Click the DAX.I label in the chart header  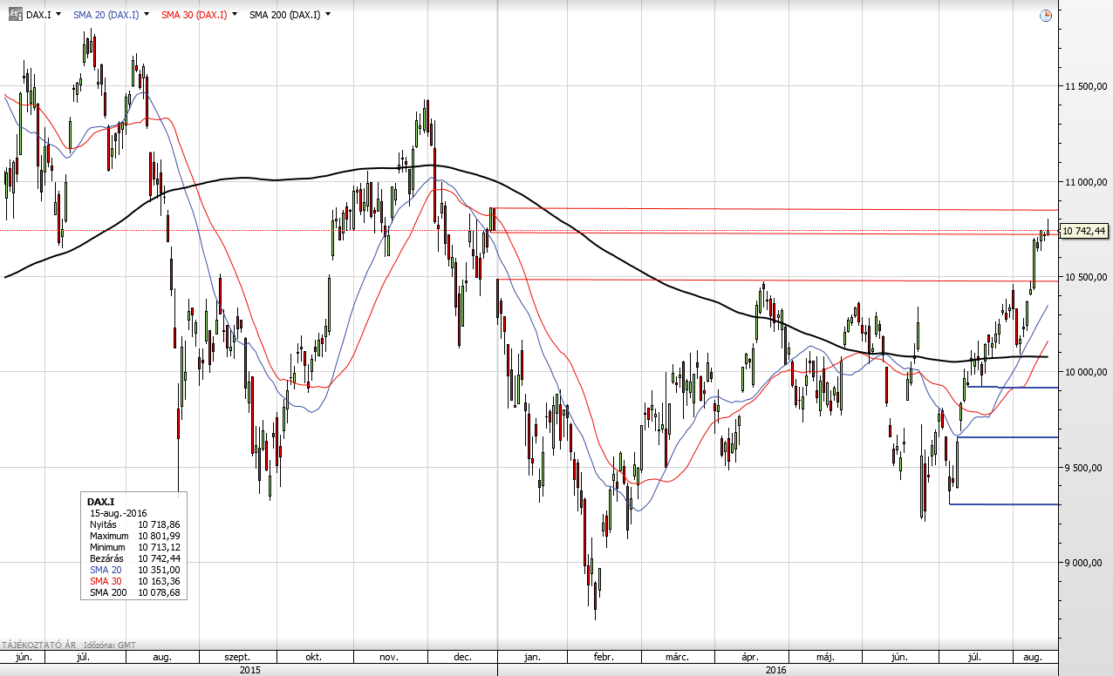[38, 15]
